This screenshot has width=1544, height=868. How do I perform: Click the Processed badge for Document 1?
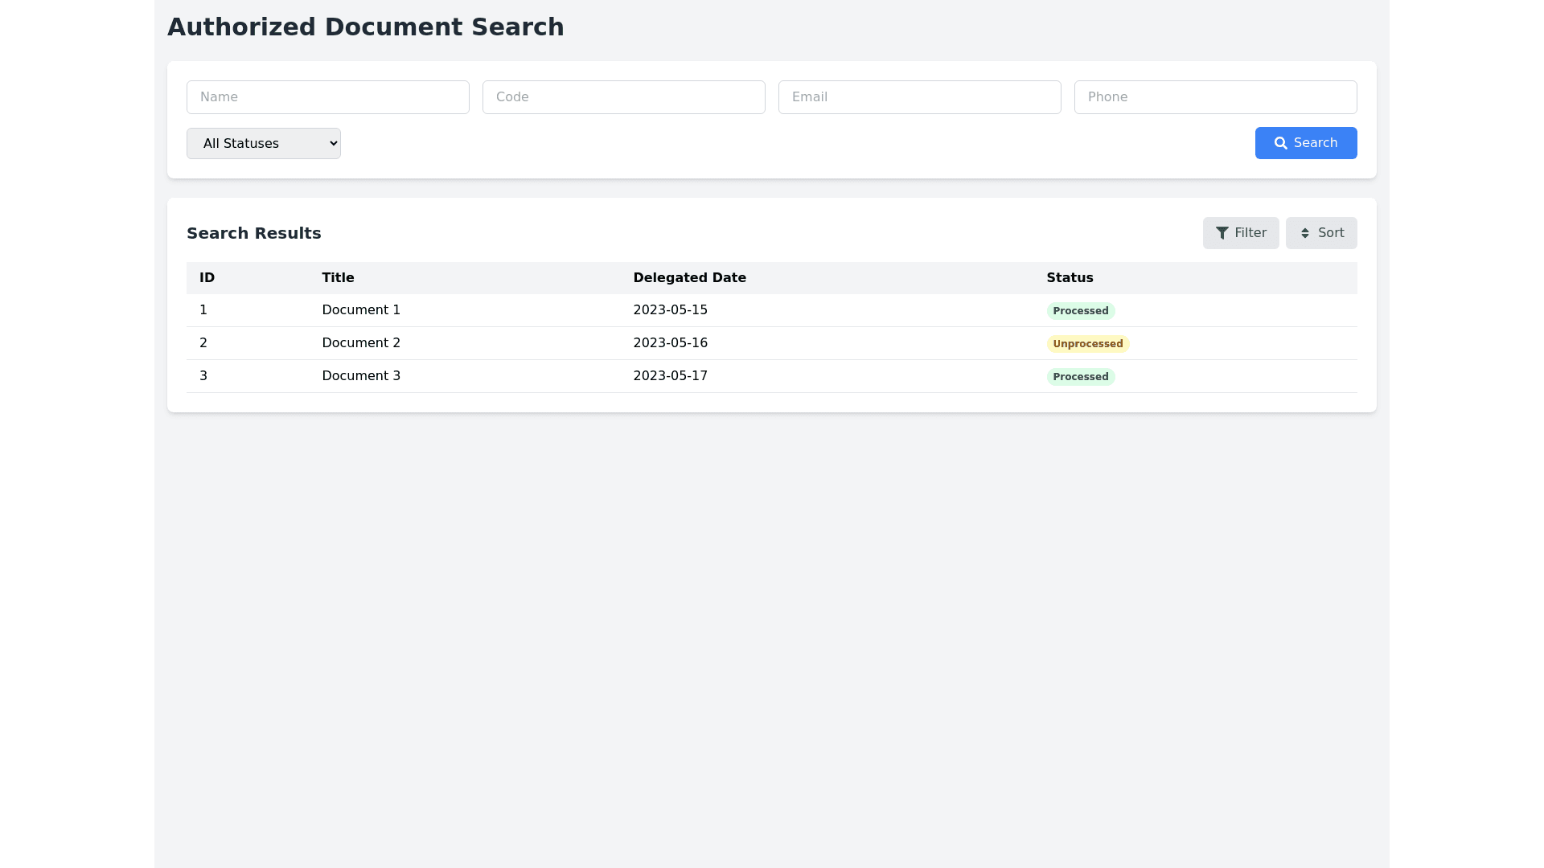(1081, 310)
